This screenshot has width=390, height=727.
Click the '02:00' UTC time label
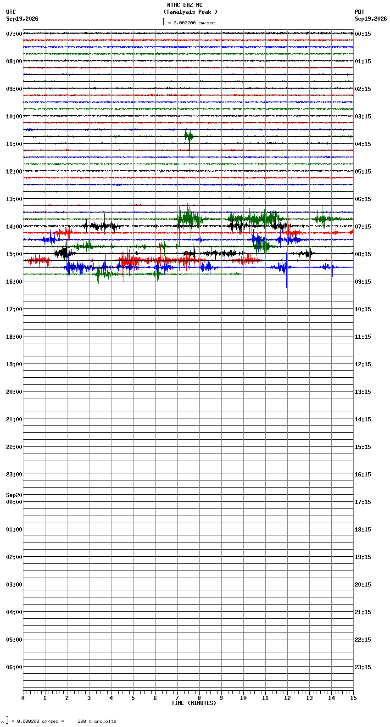coord(14,557)
